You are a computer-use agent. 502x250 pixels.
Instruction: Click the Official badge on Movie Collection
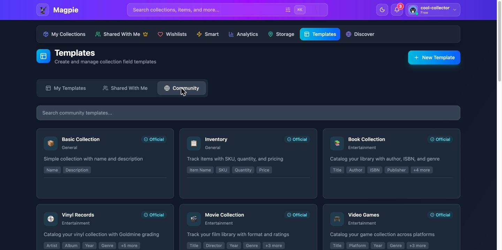[x=297, y=215]
